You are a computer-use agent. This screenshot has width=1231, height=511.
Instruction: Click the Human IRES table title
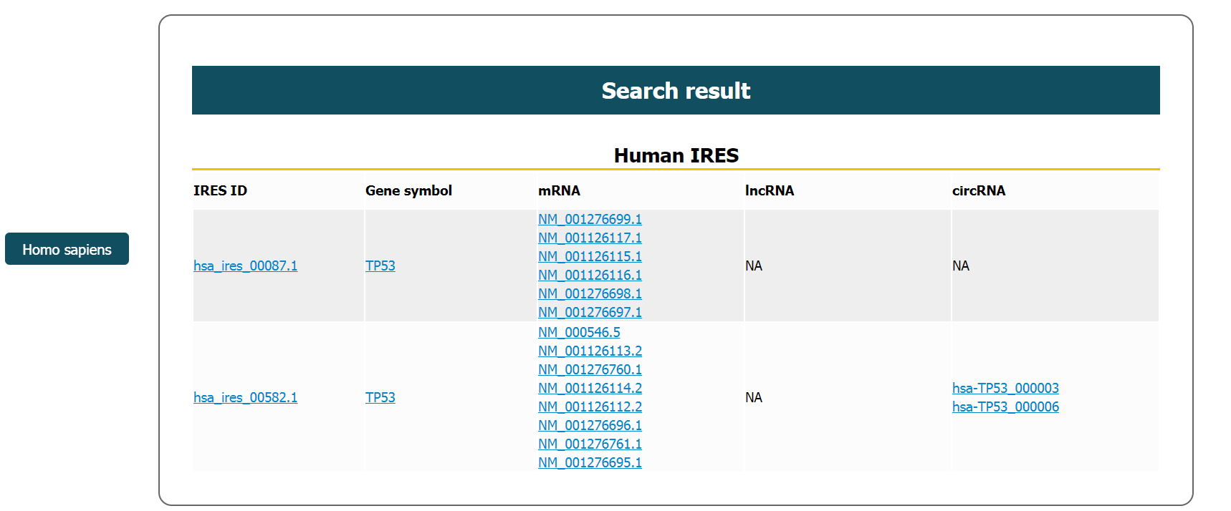coord(676,155)
